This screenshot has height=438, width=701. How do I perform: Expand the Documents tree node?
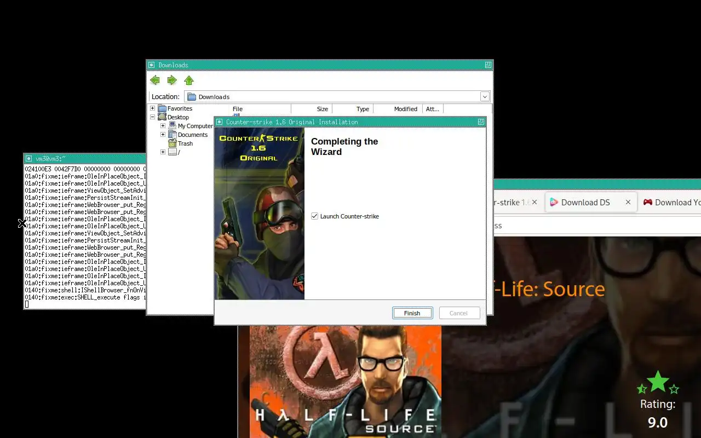point(163,135)
